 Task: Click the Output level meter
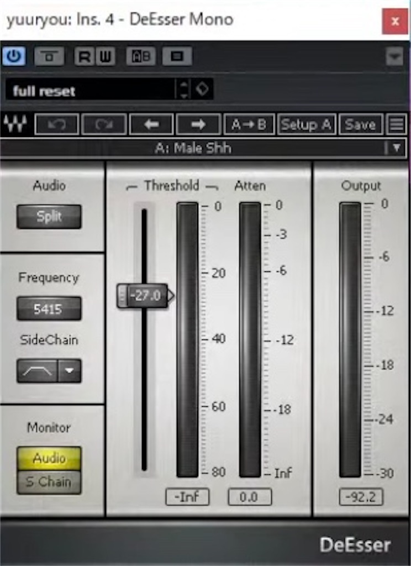[x=350, y=339]
